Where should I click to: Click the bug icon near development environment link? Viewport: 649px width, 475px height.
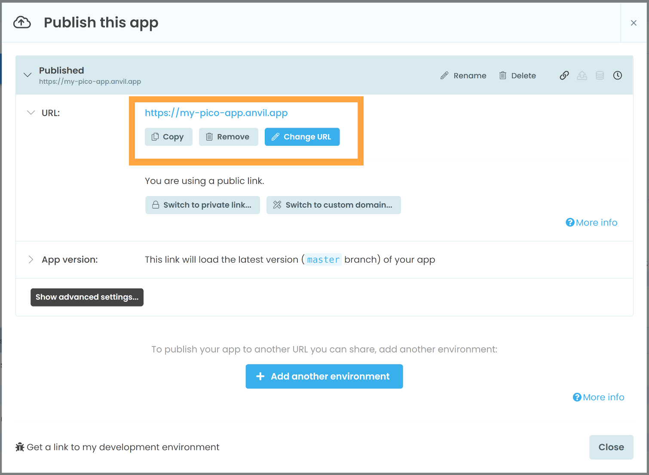coord(20,447)
